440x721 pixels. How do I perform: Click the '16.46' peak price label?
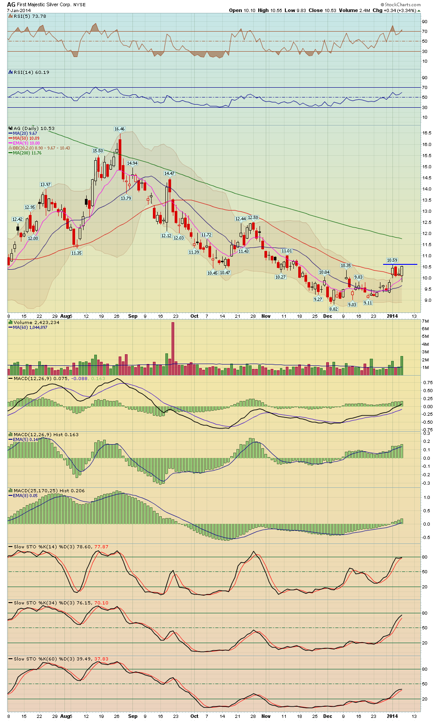click(x=120, y=129)
